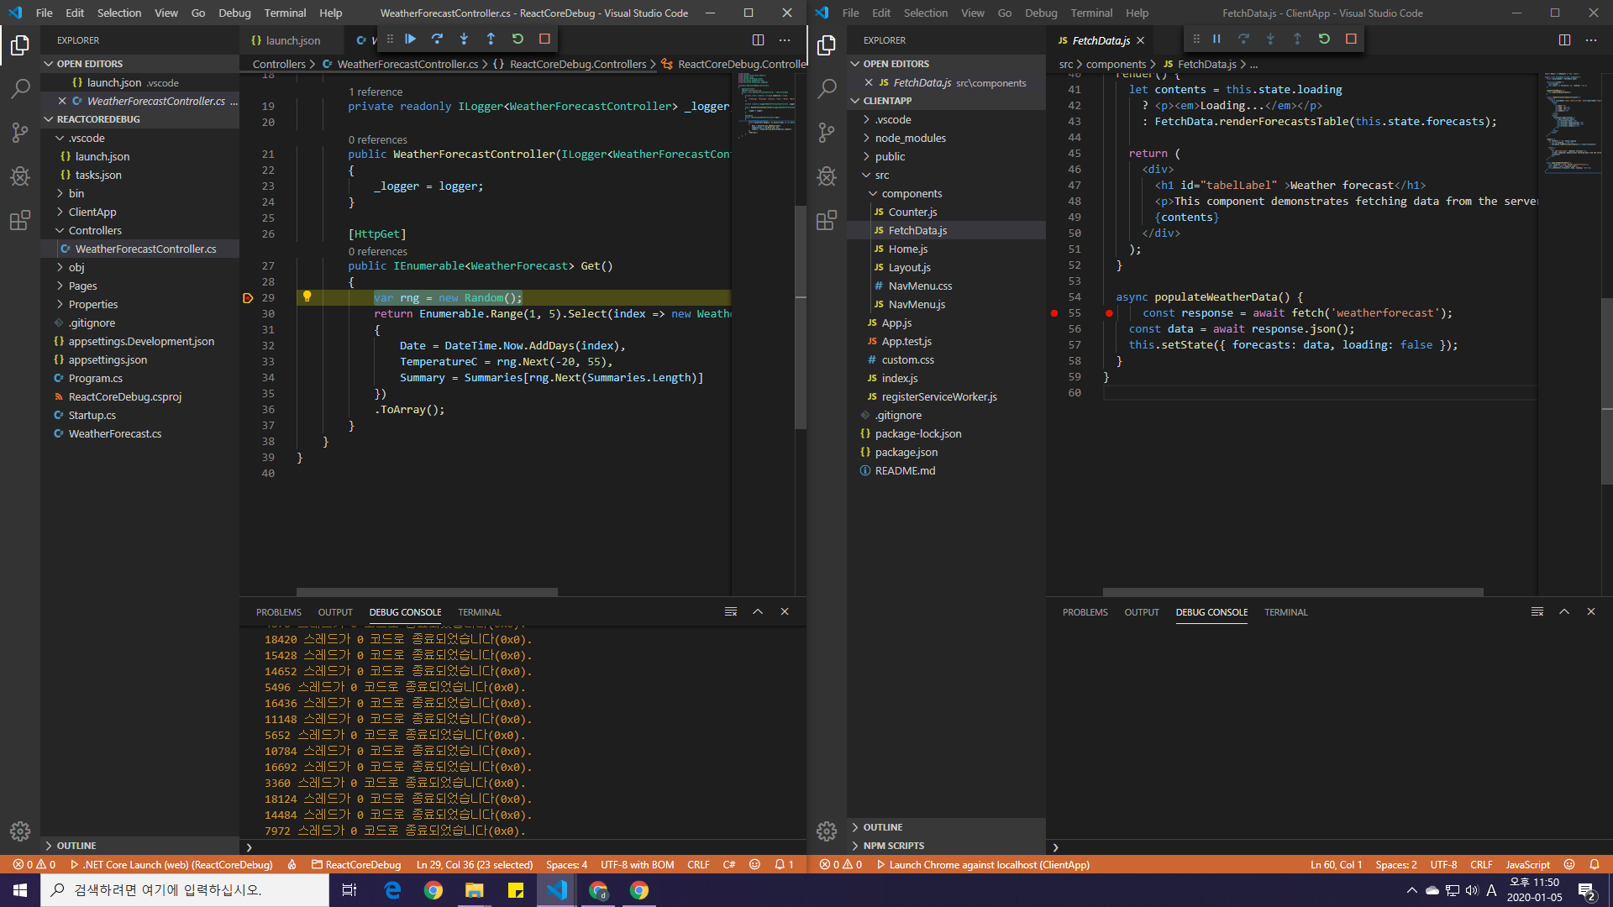Image resolution: width=1613 pixels, height=907 pixels.
Task: Stop debugging in ReactCoreDebug window
Action: point(544,39)
